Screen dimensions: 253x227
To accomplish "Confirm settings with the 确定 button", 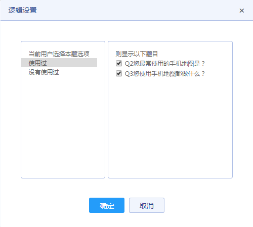I will [107, 205].
